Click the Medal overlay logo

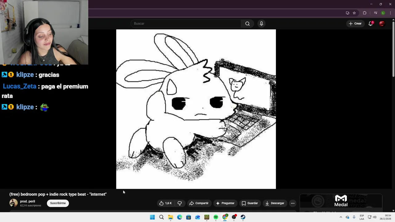click(341, 201)
